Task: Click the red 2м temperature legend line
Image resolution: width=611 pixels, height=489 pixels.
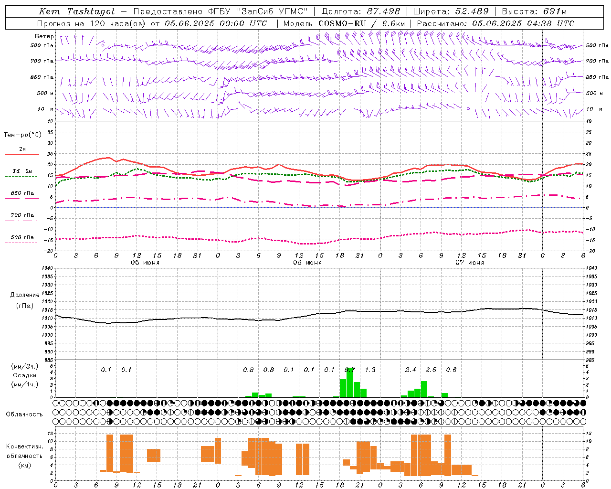Action: pyautogui.click(x=22, y=154)
